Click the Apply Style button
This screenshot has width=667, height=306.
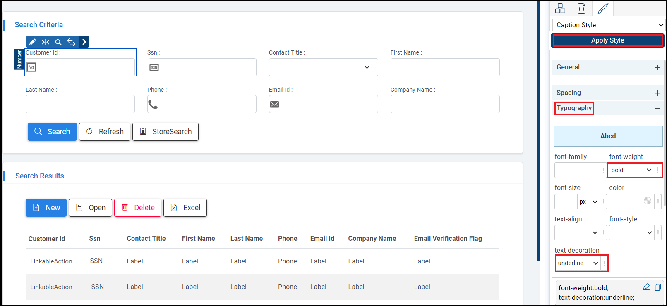point(607,40)
